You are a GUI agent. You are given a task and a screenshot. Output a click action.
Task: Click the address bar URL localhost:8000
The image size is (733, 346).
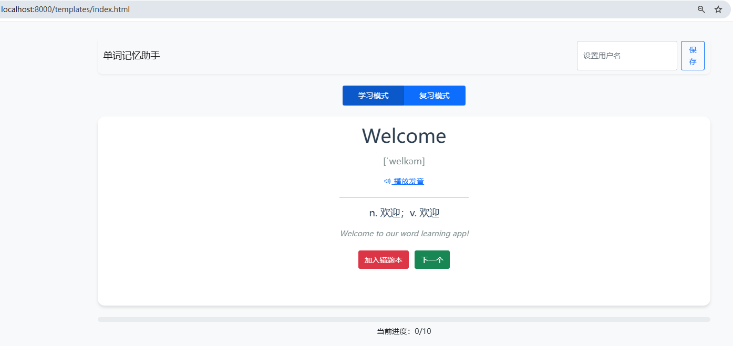pos(65,9)
